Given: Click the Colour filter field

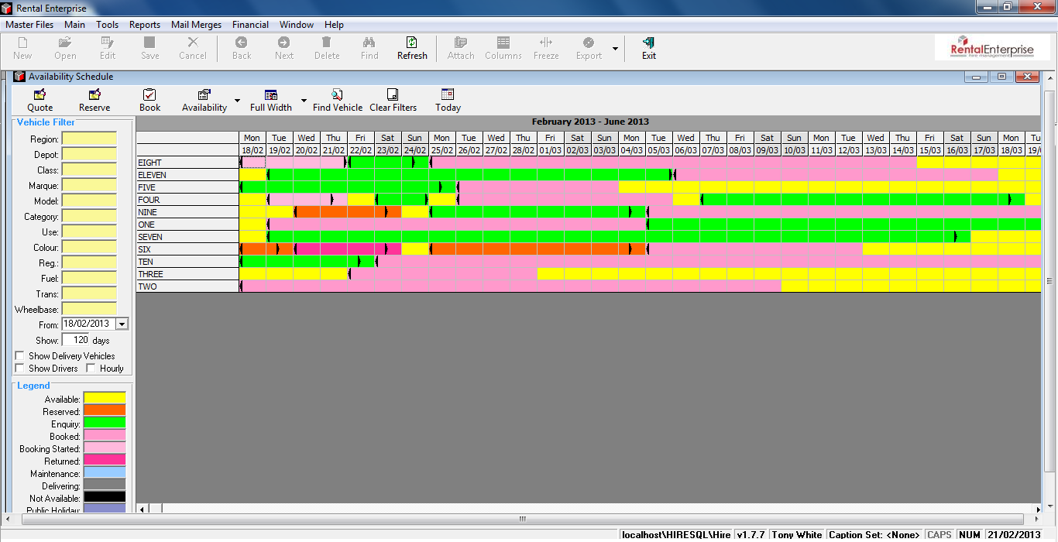Looking at the screenshot, I should [x=89, y=247].
